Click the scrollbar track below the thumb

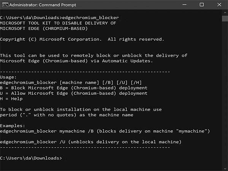point(225,93)
